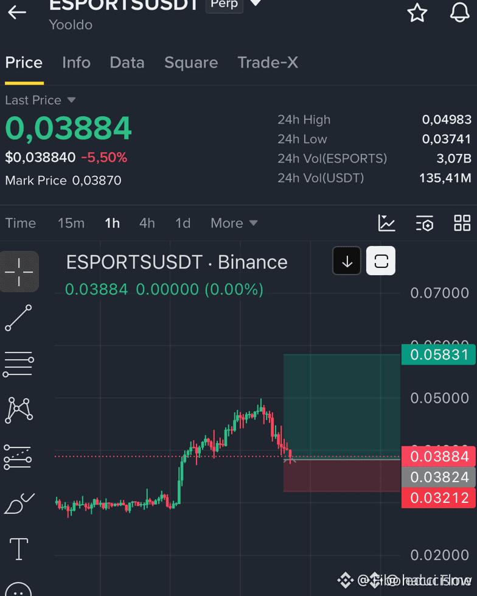Open chart settings icon
The width and height of the screenshot is (477, 596).
click(425, 223)
